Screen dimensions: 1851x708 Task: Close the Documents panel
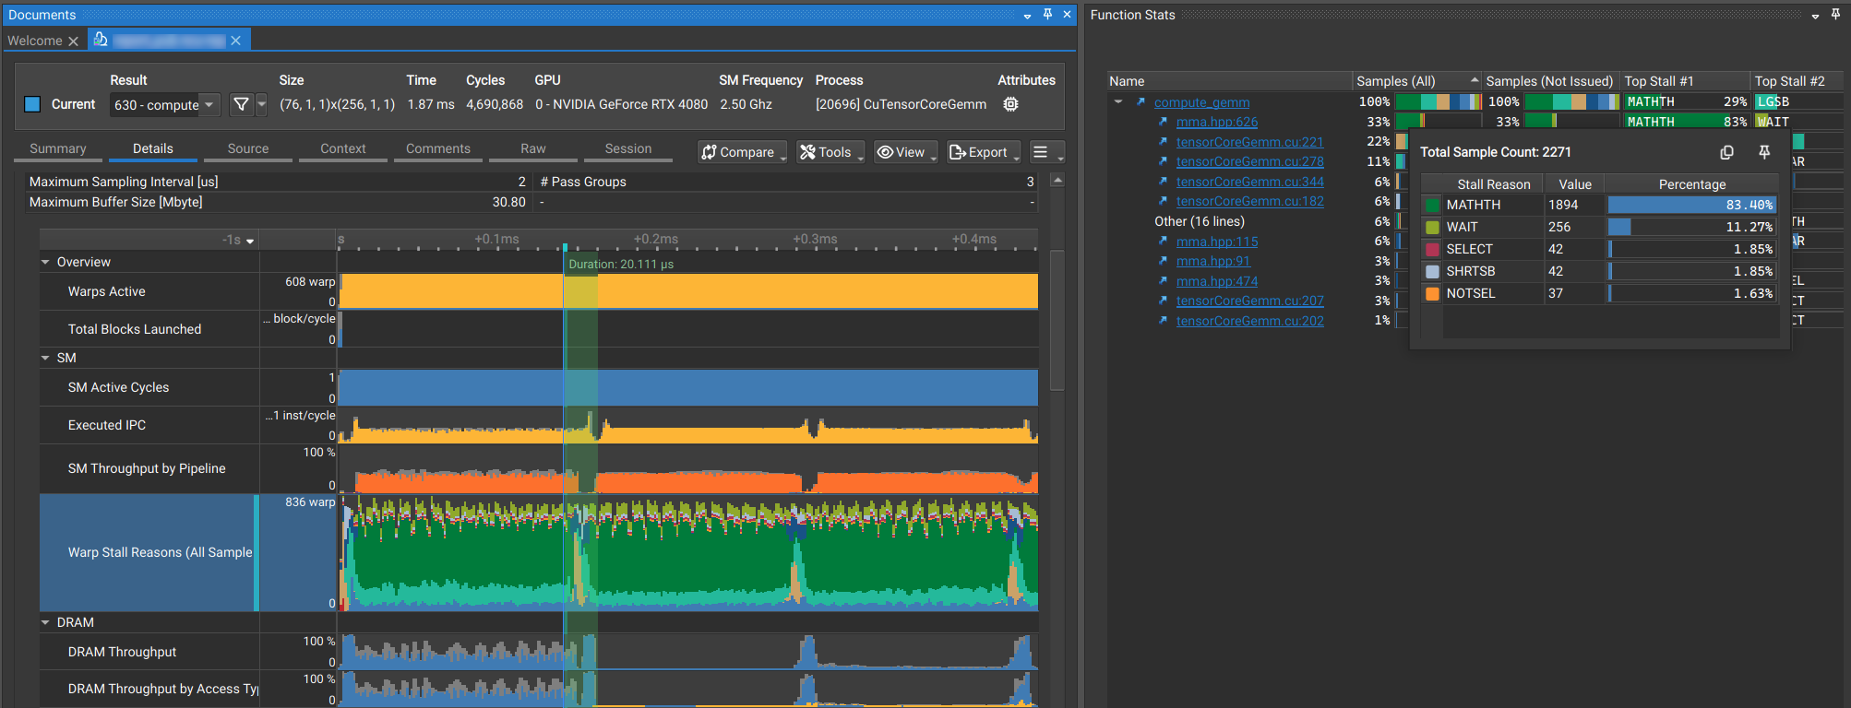[1067, 14]
